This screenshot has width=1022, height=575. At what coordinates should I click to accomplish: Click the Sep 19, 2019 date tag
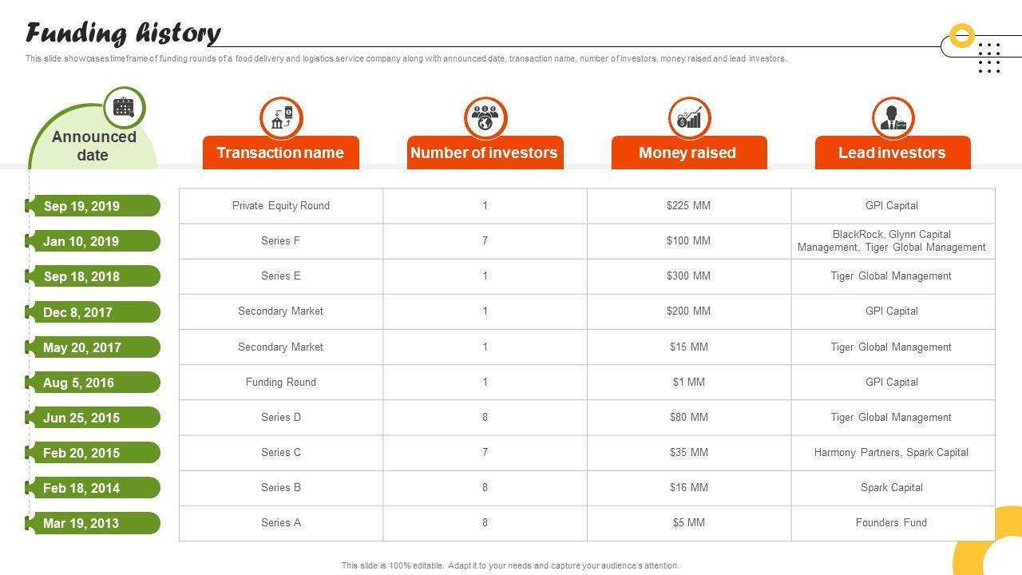(x=93, y=206)
